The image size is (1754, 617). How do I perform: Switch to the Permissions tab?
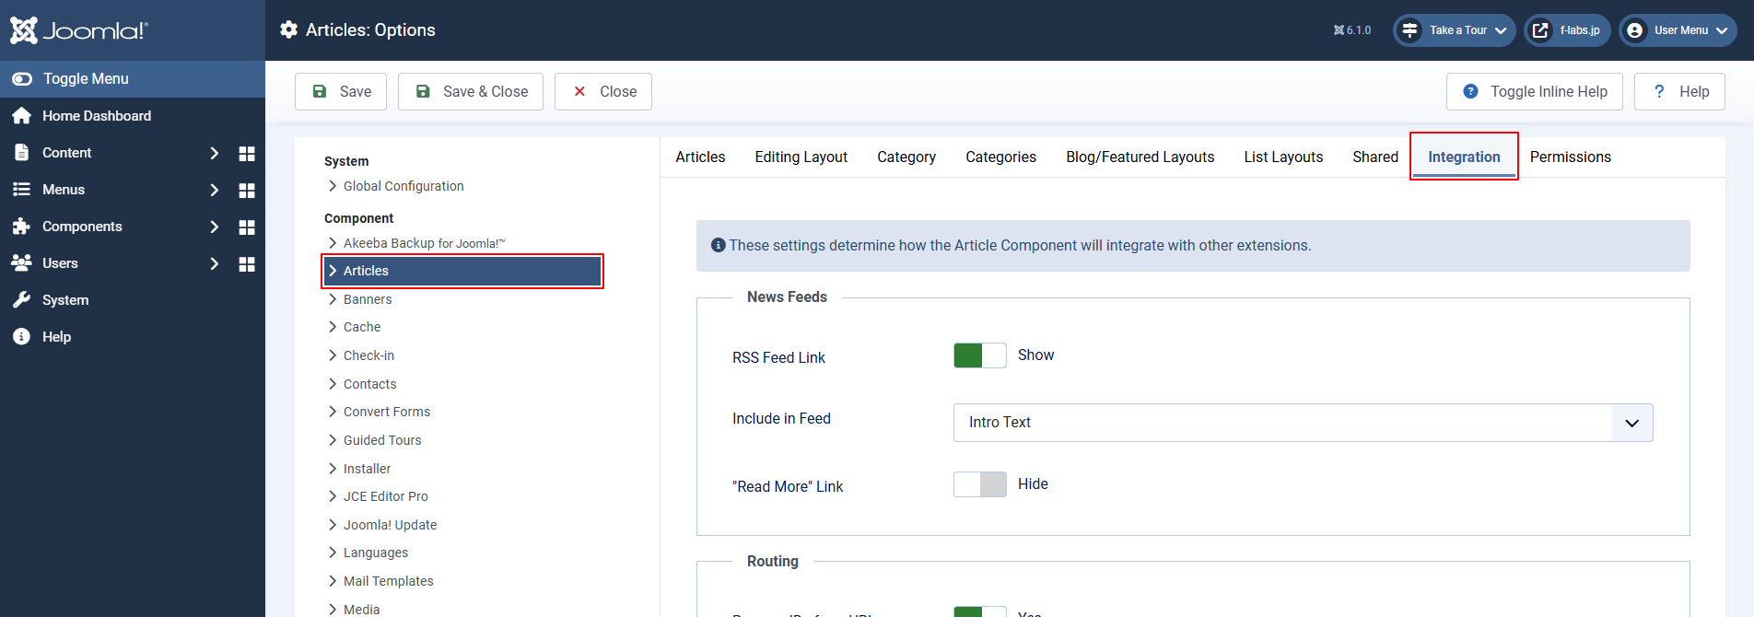click(1570, 157)
